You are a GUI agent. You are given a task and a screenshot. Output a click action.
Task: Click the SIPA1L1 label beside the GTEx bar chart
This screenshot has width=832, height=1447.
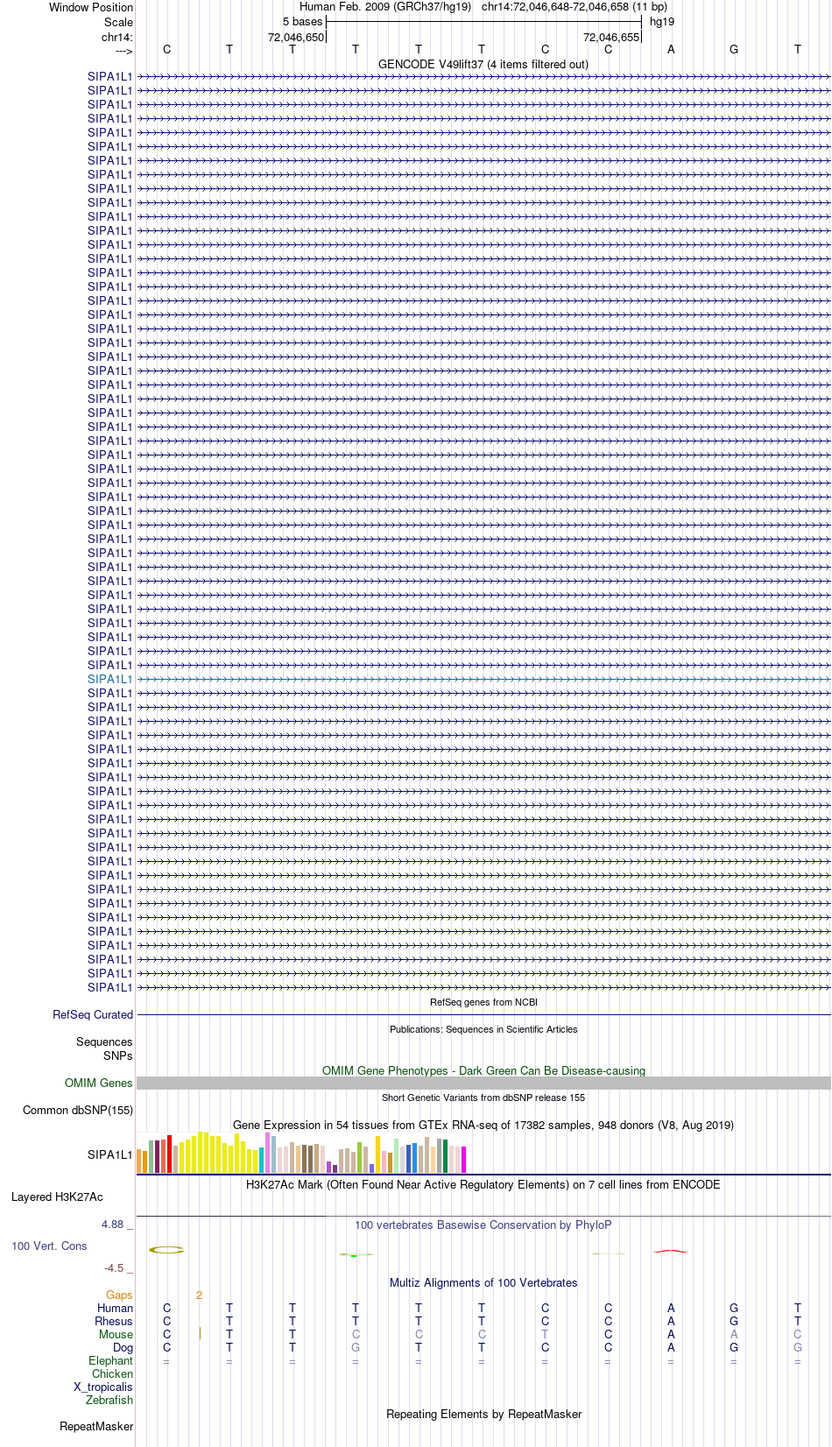coord(110,1155)
